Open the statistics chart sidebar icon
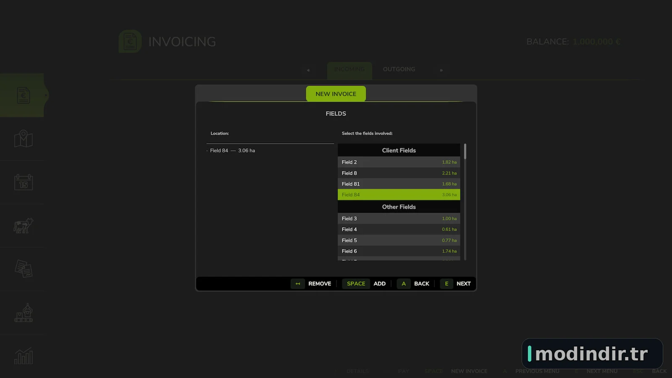672x378 pixels. click(24, 356)
